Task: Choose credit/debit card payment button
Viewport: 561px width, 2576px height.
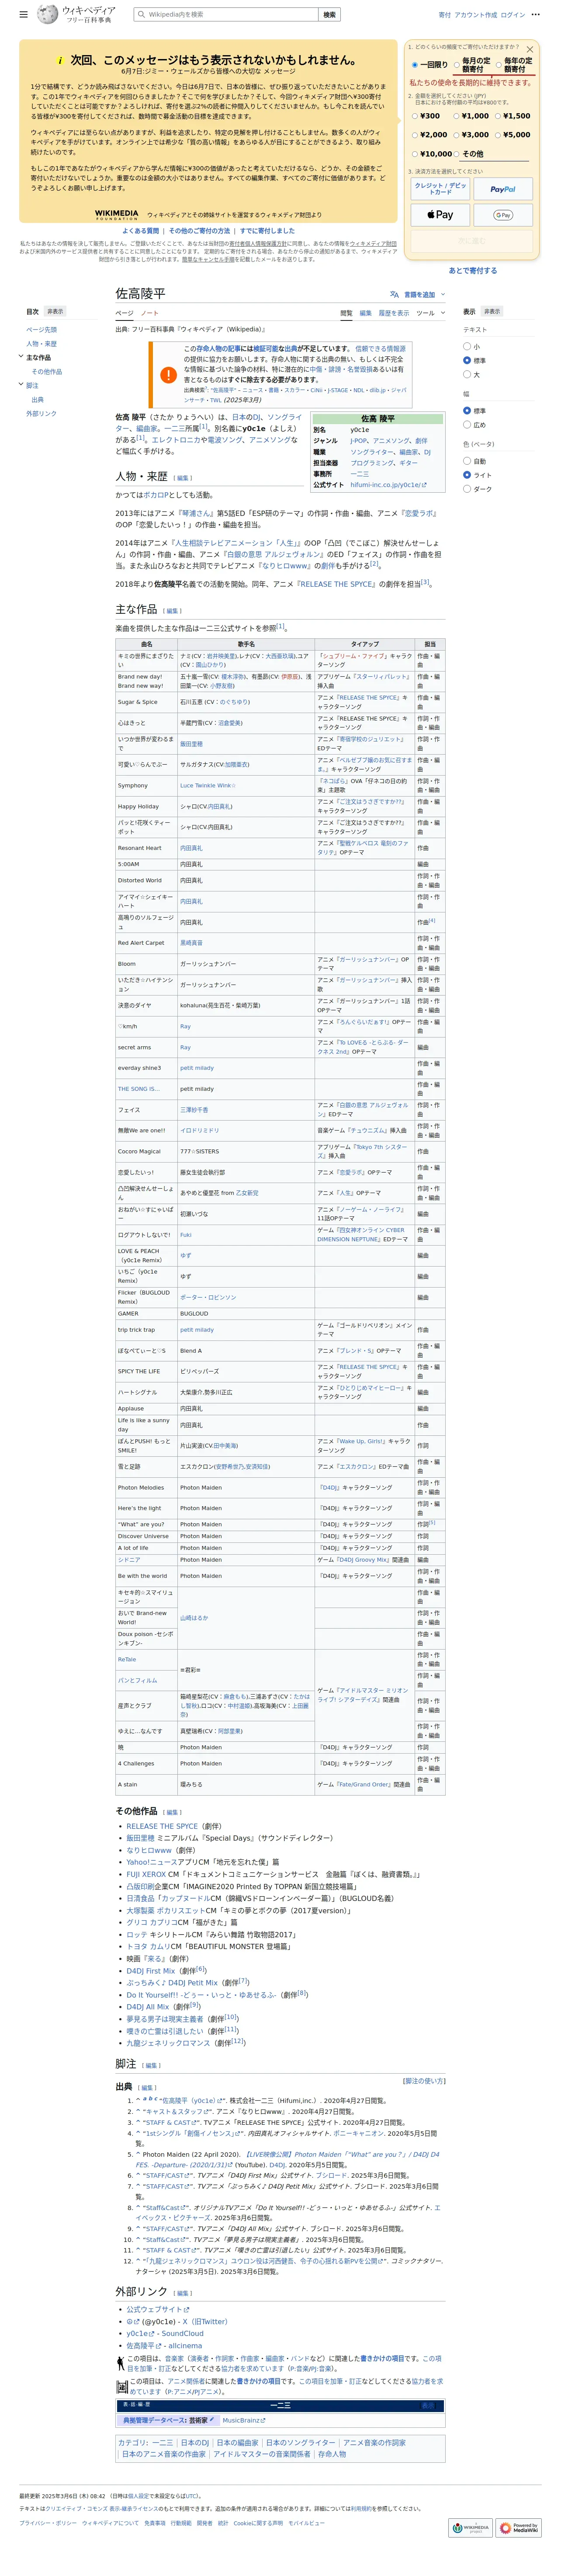Action: point(440,188)
